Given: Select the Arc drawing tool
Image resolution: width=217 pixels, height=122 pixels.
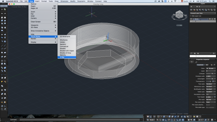Looking at the screenshot, I should click(x=5, y=46).
